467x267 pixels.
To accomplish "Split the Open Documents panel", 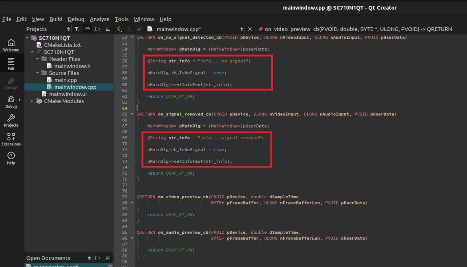I will coord(98,258).
